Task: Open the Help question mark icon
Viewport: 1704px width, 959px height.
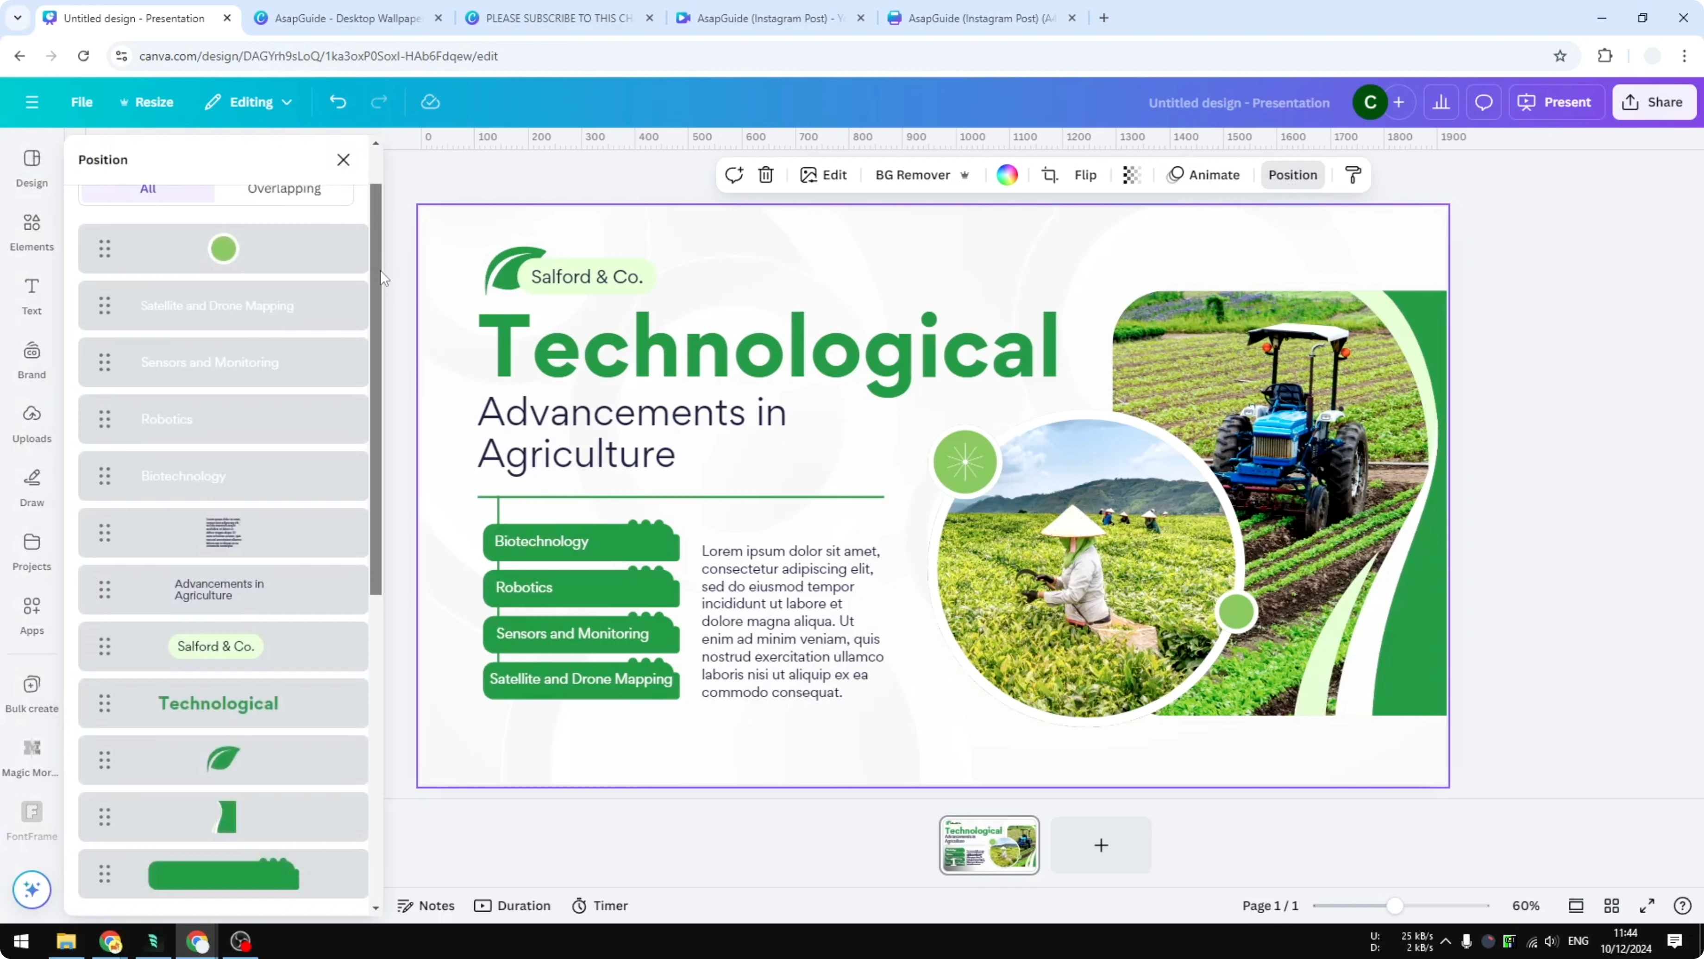Action: (x=1682, y=905)
